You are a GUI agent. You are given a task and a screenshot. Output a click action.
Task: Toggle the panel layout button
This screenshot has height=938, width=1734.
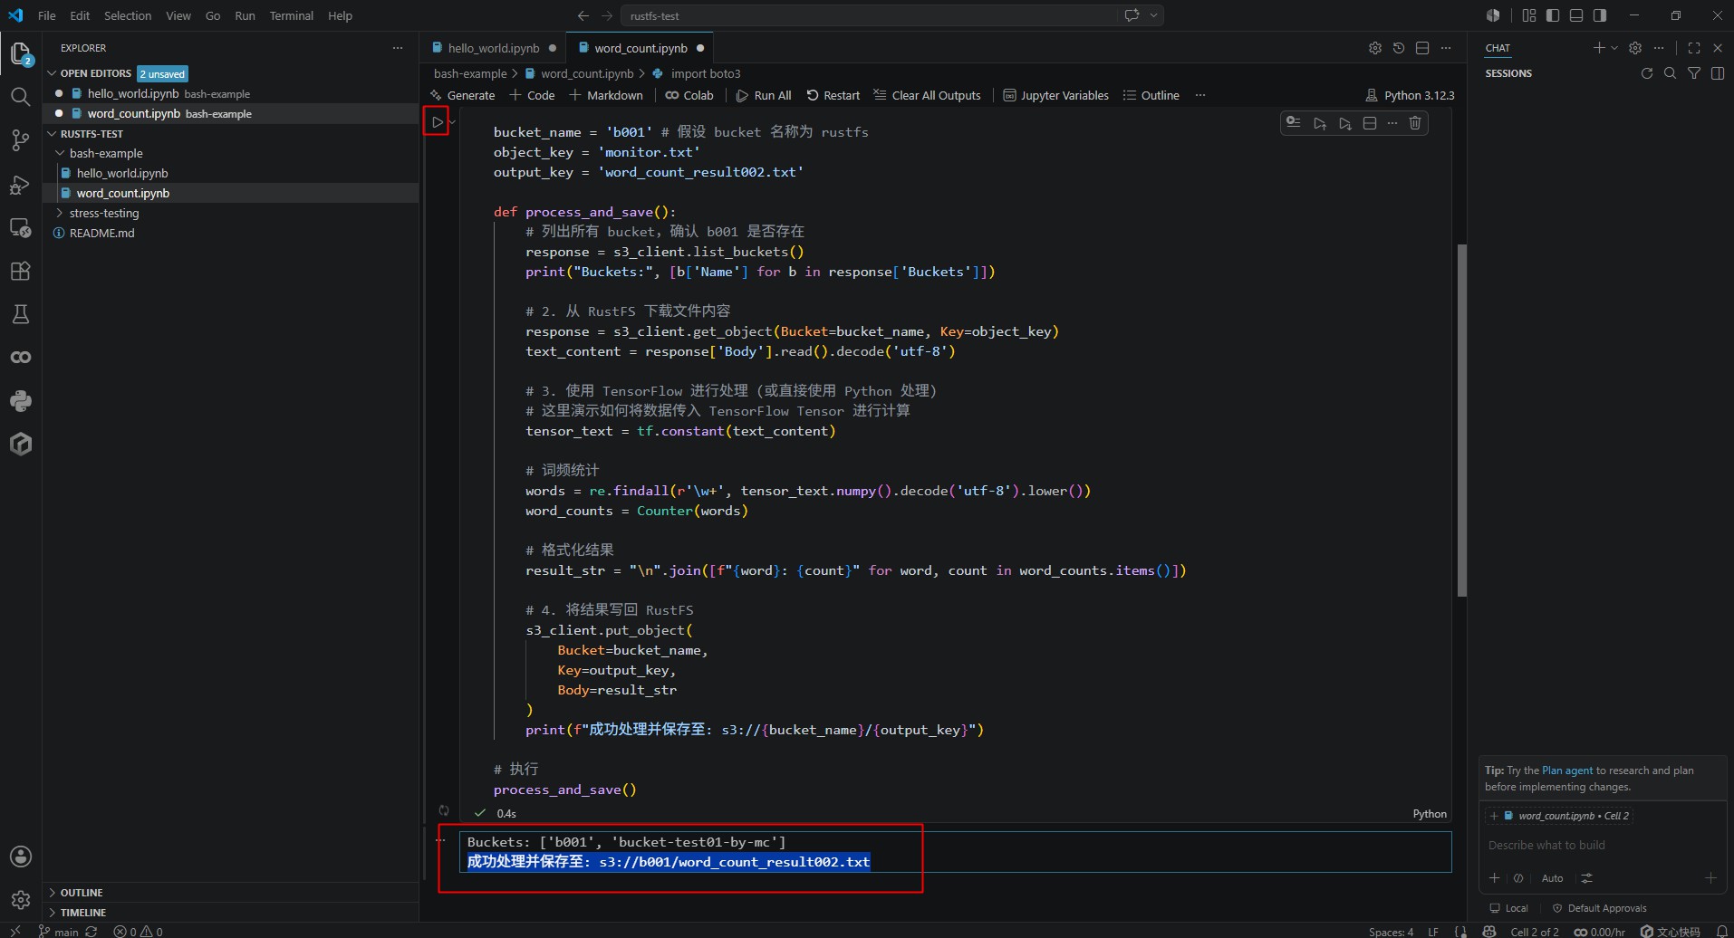pyautogui.click(x=1576, y=15)
